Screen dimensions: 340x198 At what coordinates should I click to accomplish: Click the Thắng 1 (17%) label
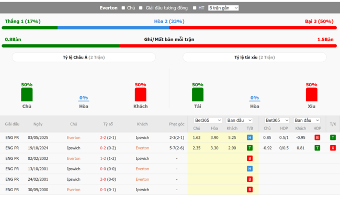point(23,21)
